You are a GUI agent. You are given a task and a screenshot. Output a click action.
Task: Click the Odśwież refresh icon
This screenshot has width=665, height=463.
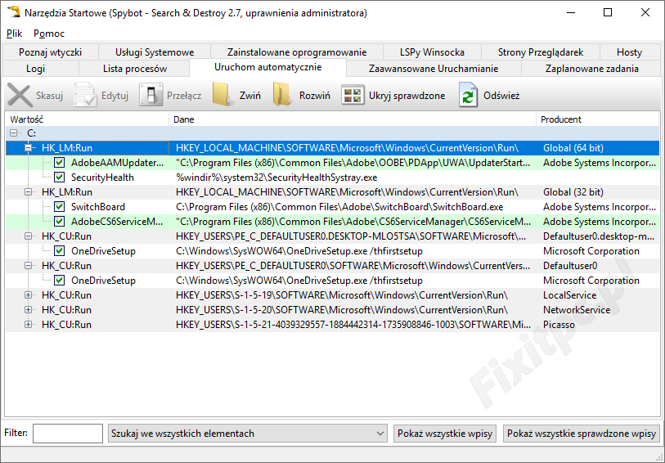pos(468,96)
